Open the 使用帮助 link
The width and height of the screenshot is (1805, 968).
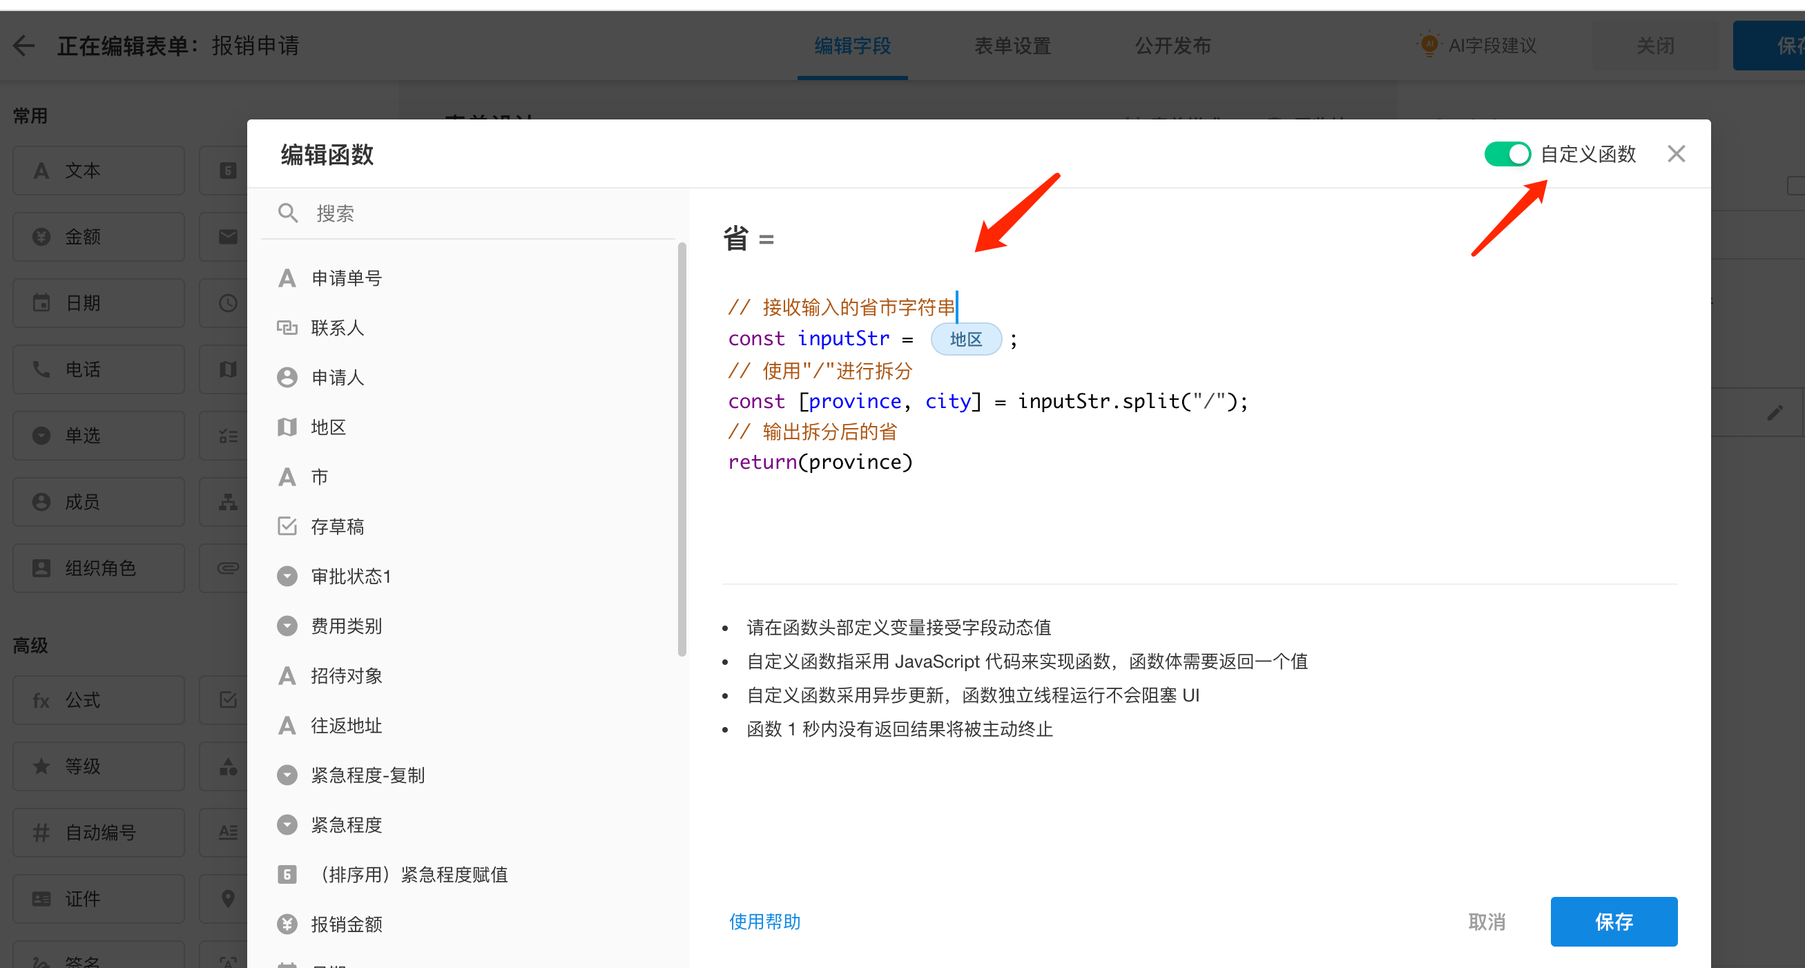[764, 922]
